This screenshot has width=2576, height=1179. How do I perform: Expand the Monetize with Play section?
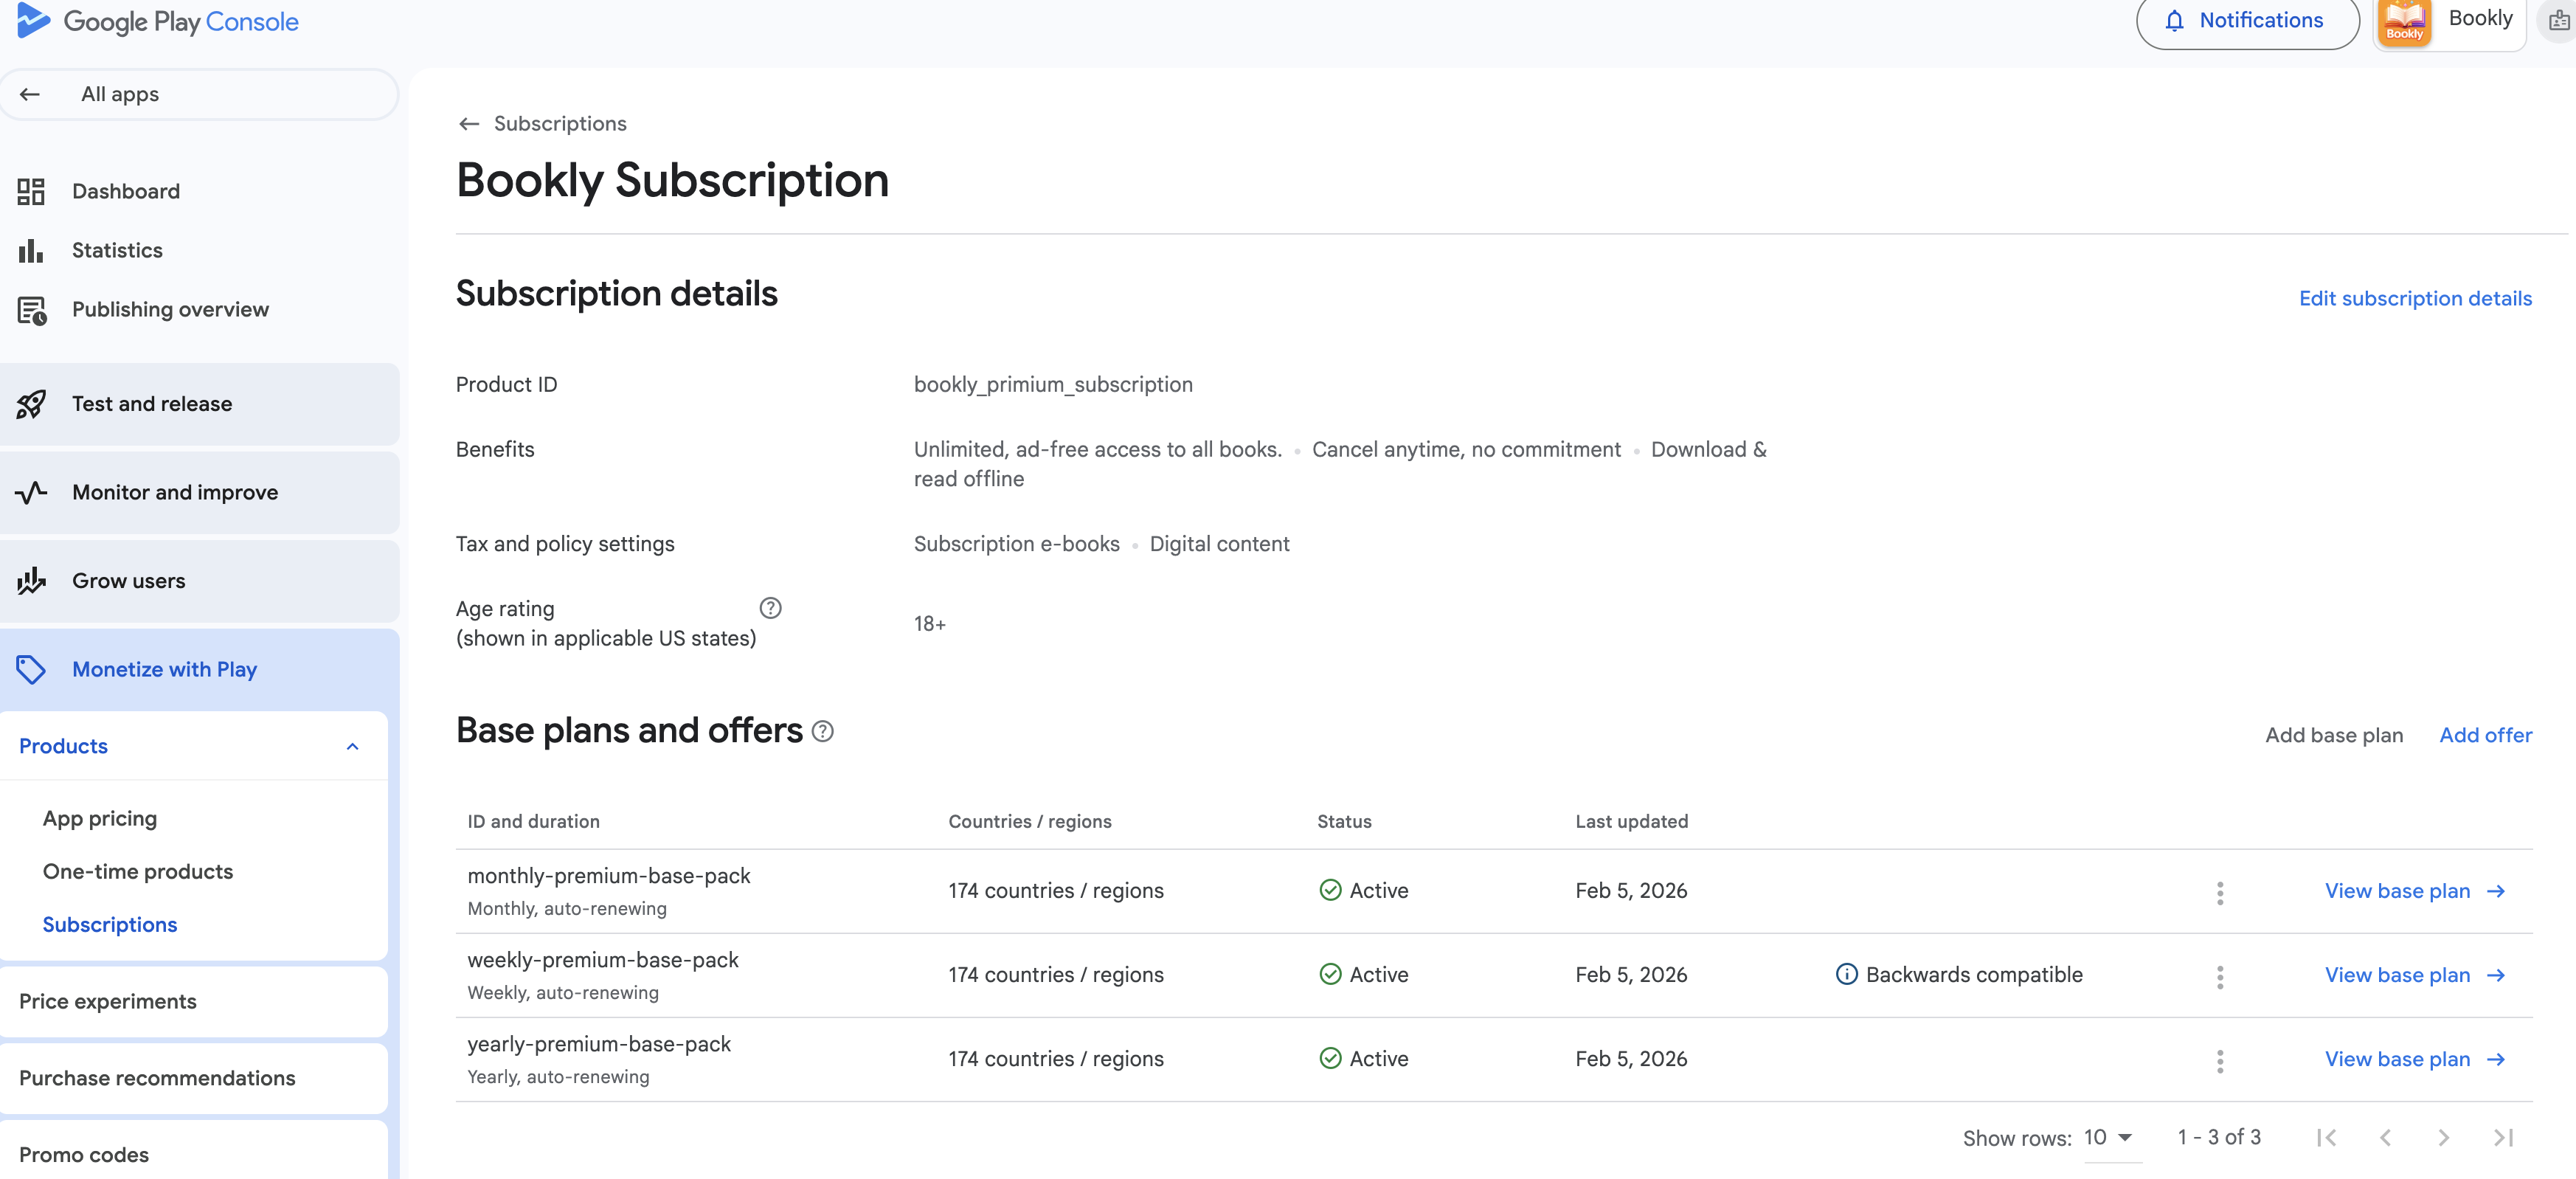(200, 669)
